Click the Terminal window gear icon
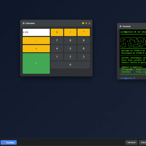 (120, 26)
